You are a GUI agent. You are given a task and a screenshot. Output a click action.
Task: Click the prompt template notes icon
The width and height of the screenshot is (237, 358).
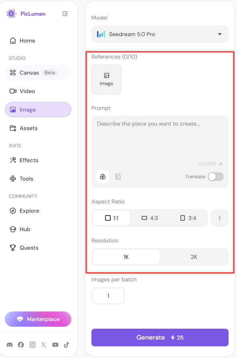pyautogui.click(x=118, y=177)
